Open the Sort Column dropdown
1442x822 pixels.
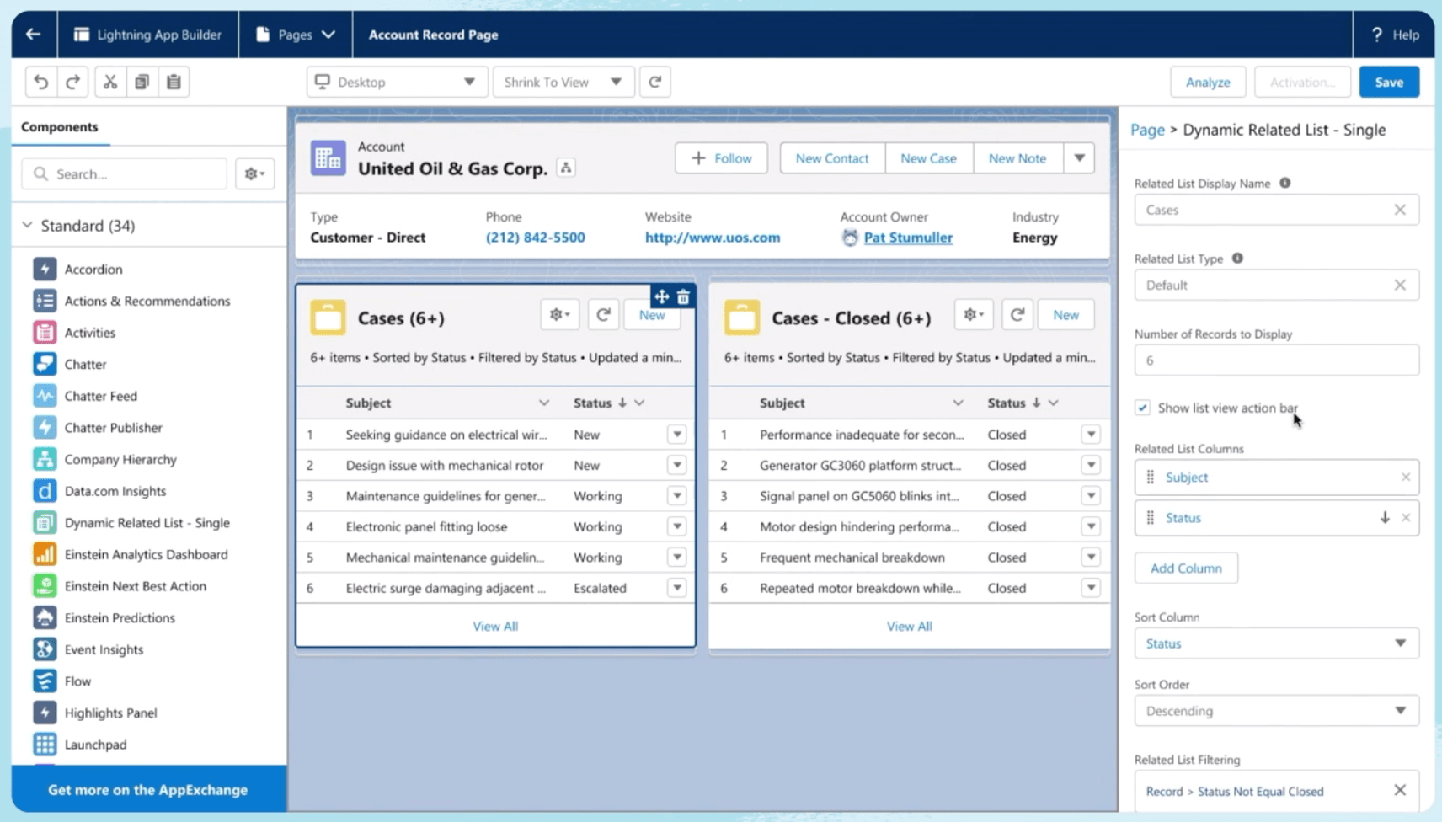[x=1276, y=643]
